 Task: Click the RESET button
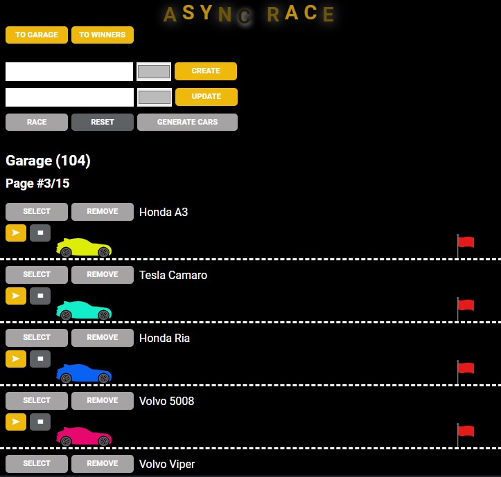click(103, 122)
